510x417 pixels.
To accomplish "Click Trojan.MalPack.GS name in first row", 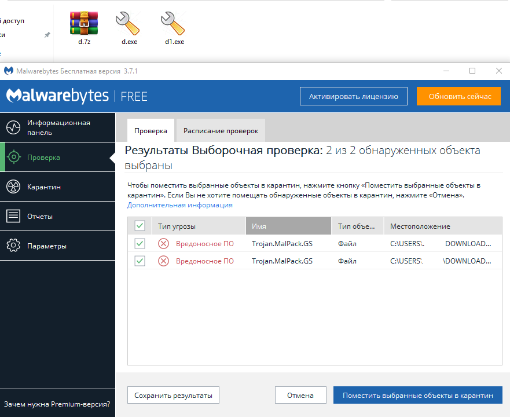I will 282,243.
